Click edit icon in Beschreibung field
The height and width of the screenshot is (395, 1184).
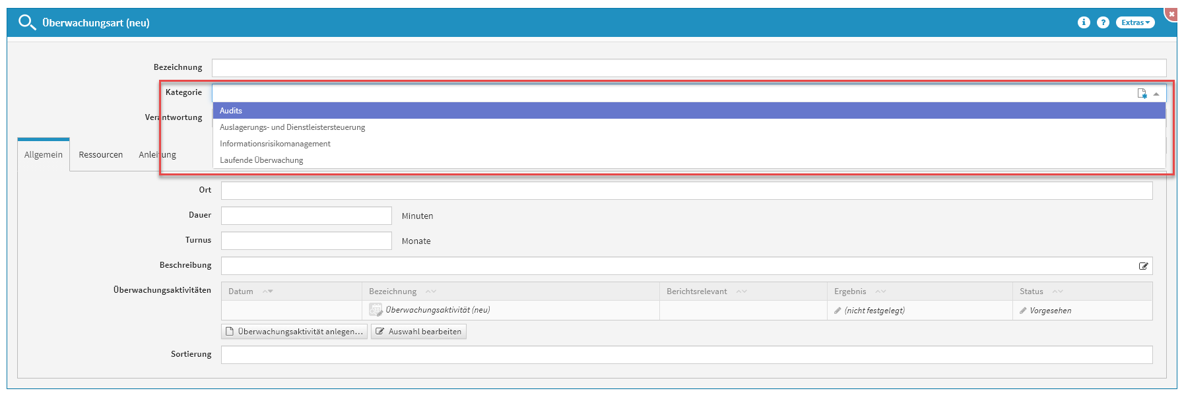click(x=1143, y=266)
